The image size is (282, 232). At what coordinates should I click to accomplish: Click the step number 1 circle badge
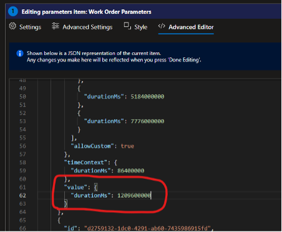click(13, 11)
